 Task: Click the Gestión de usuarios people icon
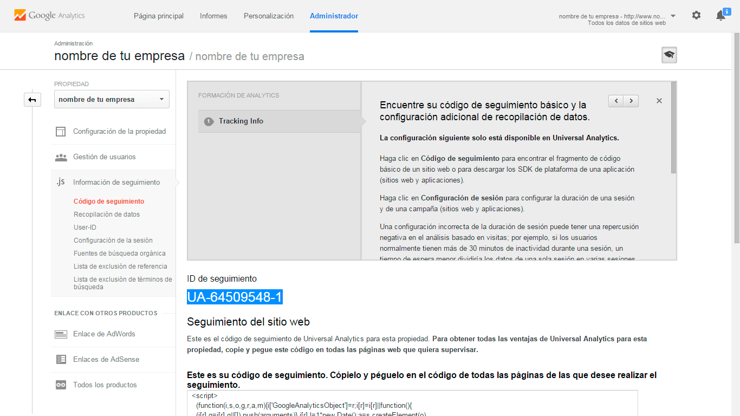click(x=61, y=157)
